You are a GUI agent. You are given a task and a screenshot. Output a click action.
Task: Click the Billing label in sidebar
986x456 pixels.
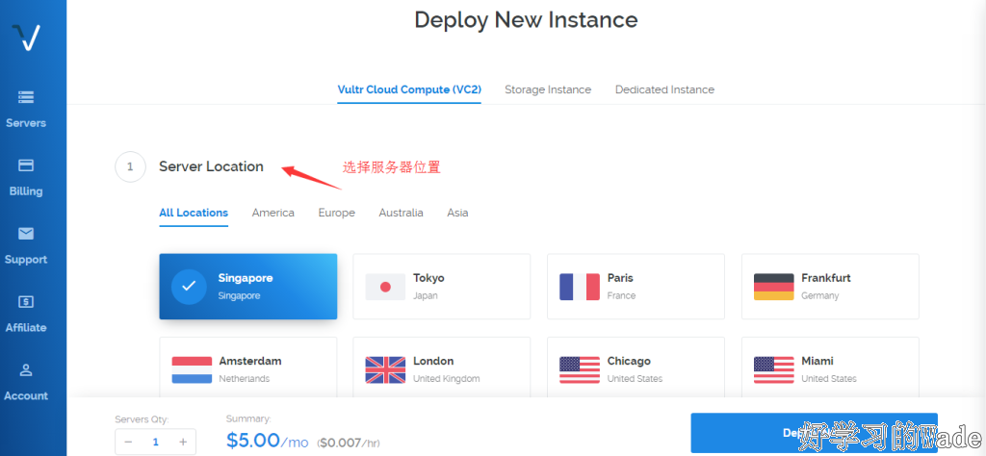click(x=26, y=191)
